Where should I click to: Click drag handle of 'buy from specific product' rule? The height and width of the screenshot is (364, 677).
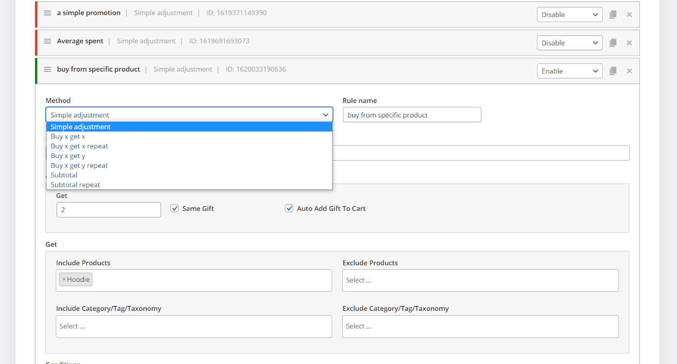click(47, 69)
